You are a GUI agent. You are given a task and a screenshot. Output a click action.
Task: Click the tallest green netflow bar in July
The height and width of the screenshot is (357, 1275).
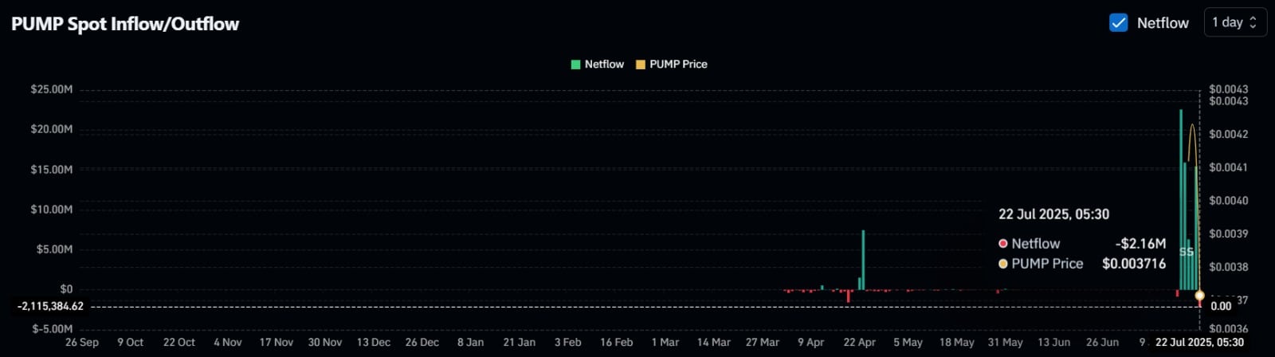point(1181,199)
